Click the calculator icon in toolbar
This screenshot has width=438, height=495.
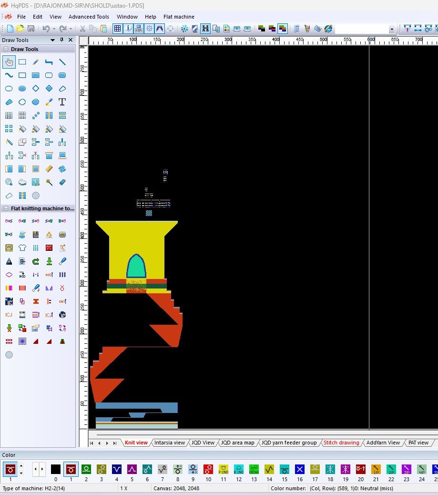tap(296, 29)
